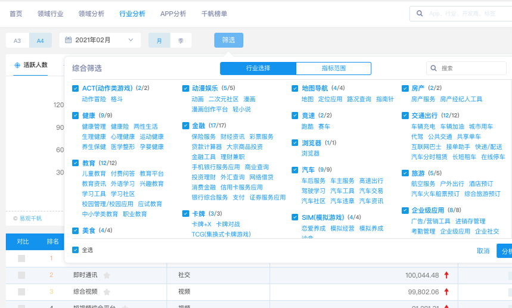Open the APP分析 menu item

(x=173, y=14)
